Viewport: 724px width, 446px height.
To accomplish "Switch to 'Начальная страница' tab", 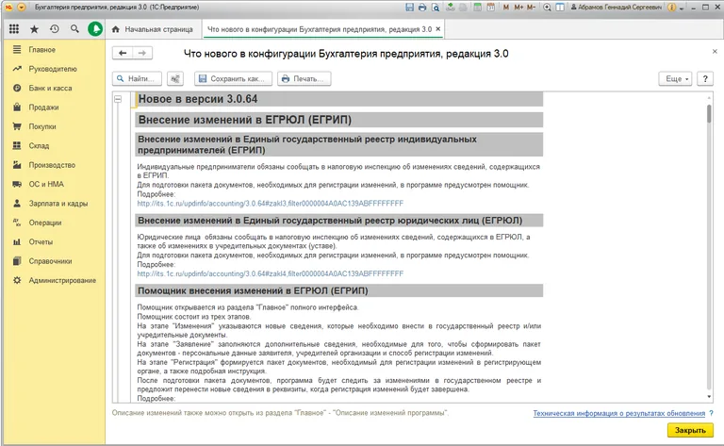I will [156, 29].
